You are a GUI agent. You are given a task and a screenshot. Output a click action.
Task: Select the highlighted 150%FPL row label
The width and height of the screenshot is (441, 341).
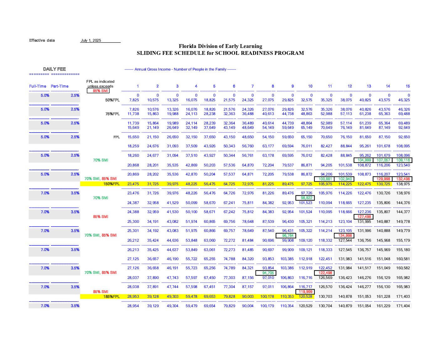tap(112, 184)
